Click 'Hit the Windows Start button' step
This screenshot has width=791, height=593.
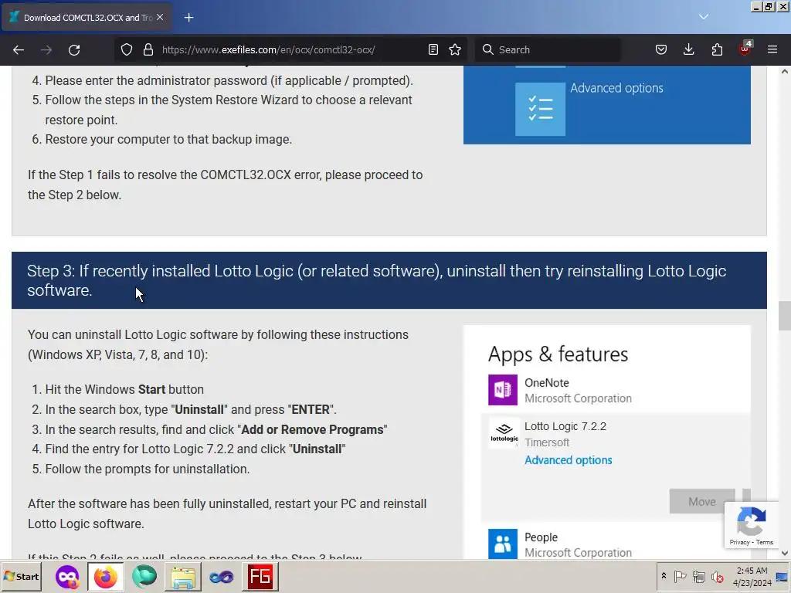(124, 389)
